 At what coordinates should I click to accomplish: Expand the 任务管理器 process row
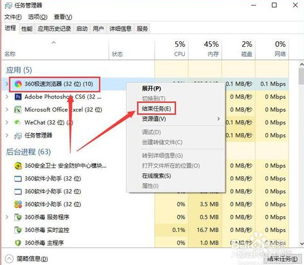[x=7, y=136]
